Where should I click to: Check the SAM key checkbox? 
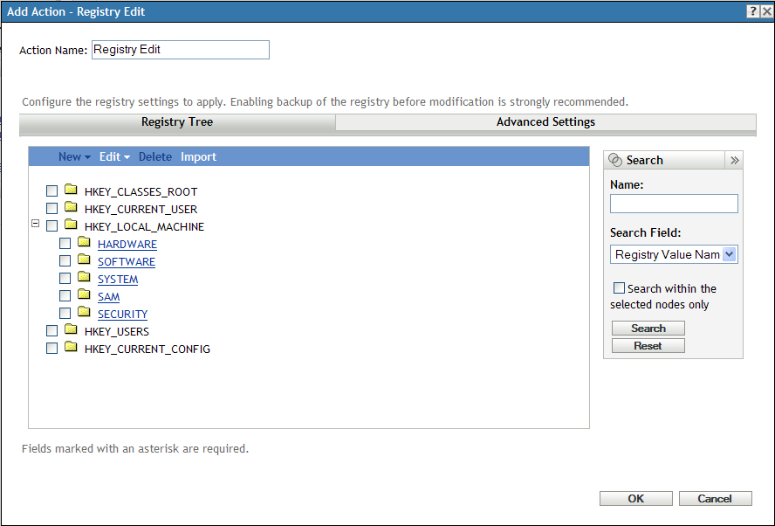(65, 296)
